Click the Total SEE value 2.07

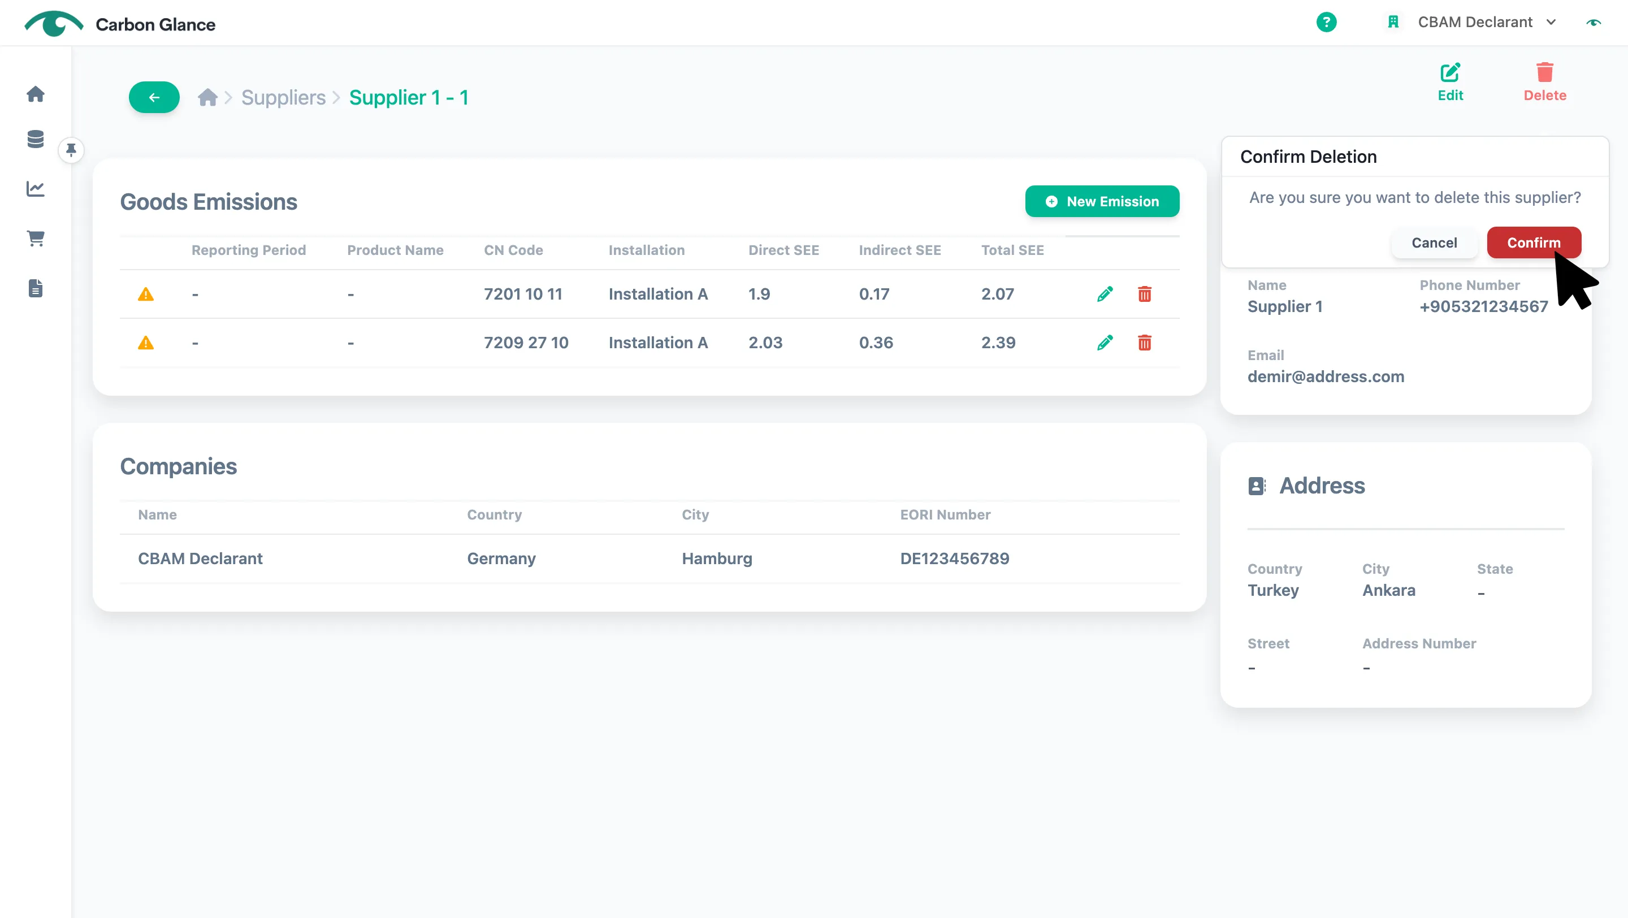tap(997, 294)
